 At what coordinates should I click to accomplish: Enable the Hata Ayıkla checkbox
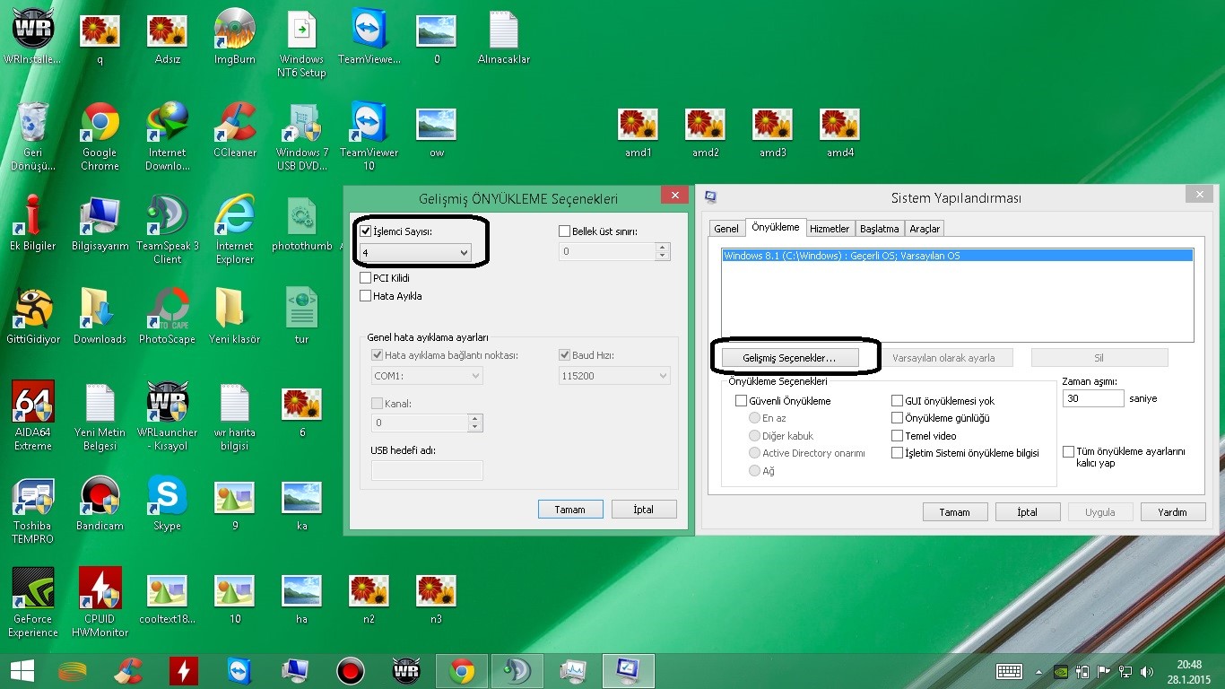[366, 296]
